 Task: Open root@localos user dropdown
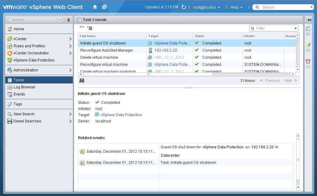(x=207, y=7)
